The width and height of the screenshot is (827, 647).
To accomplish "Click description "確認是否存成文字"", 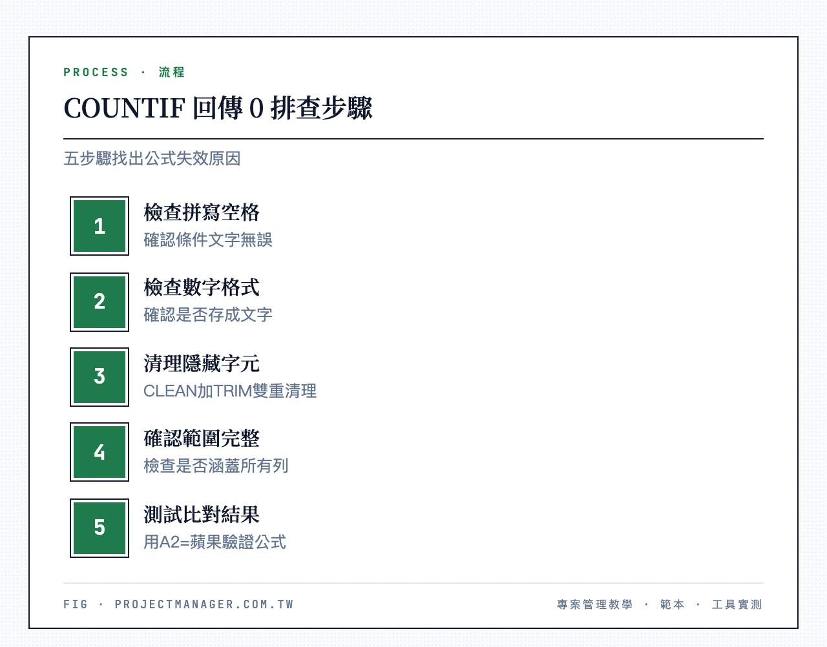I will (208, 315).
